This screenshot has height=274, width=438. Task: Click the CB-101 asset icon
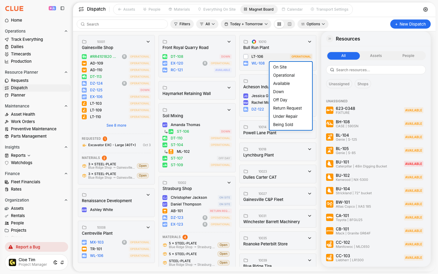click(x=330, y=231)
